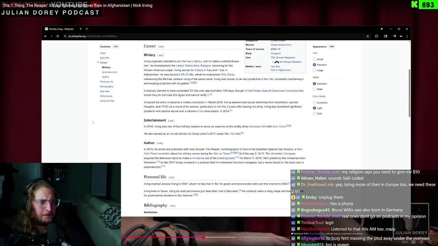The image size is (438, 246).
Task: Hide the Contents sidebar
Action: 116,46
